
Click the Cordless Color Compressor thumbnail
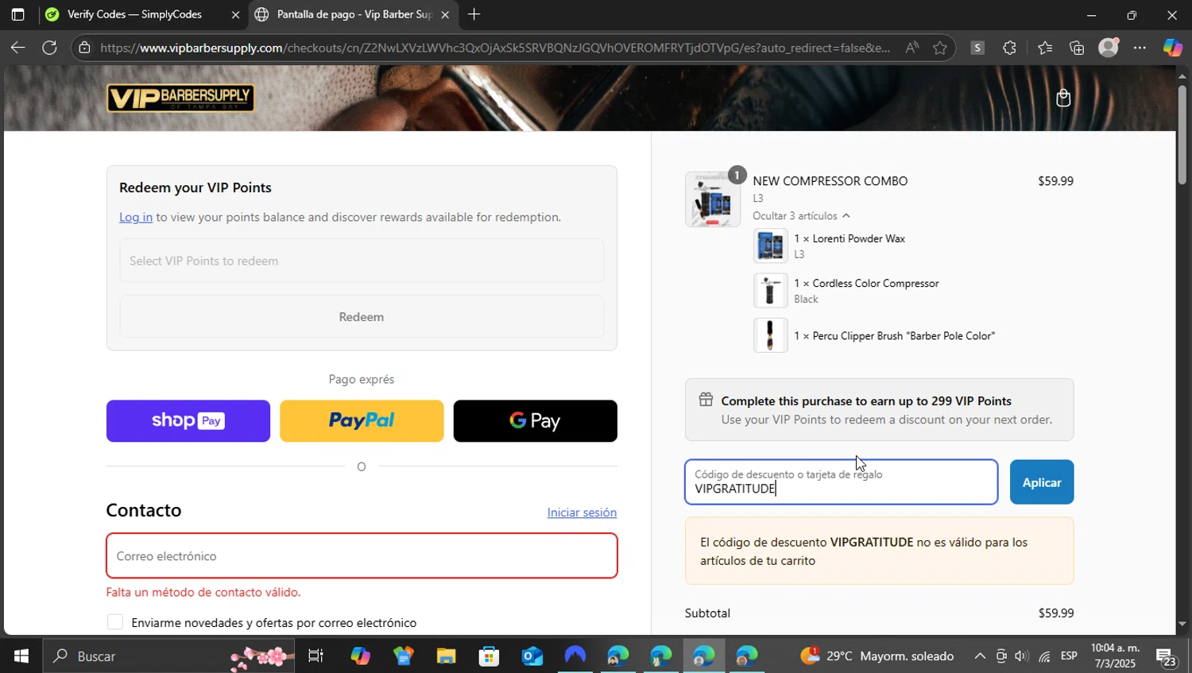pos(770,291)
